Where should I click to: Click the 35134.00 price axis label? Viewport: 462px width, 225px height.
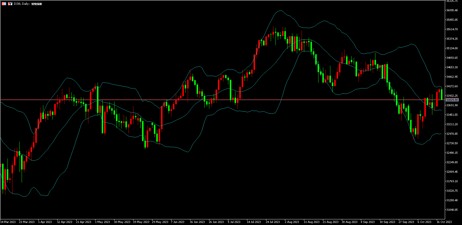point(452,48)
